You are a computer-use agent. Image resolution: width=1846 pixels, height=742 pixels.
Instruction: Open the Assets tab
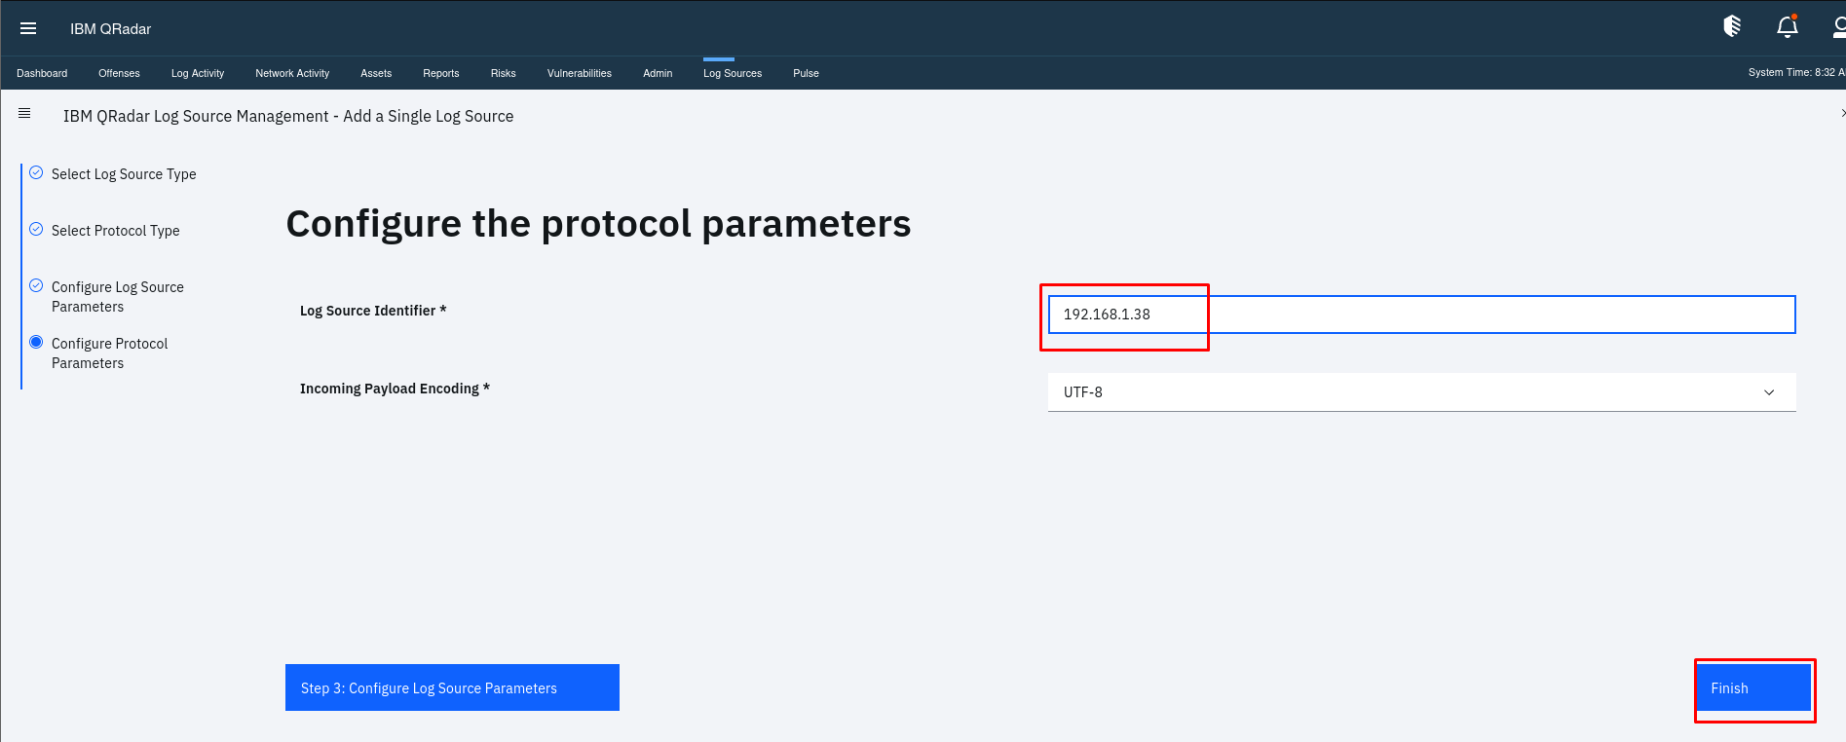pos(376,73)
